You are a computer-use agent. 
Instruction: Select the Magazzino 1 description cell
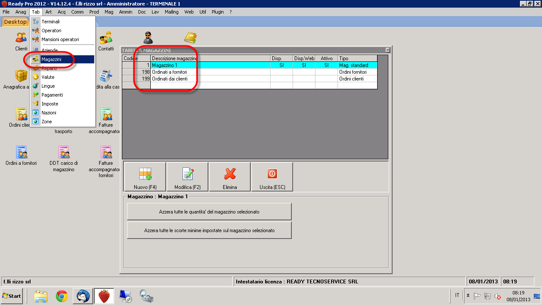pos(210,65)
